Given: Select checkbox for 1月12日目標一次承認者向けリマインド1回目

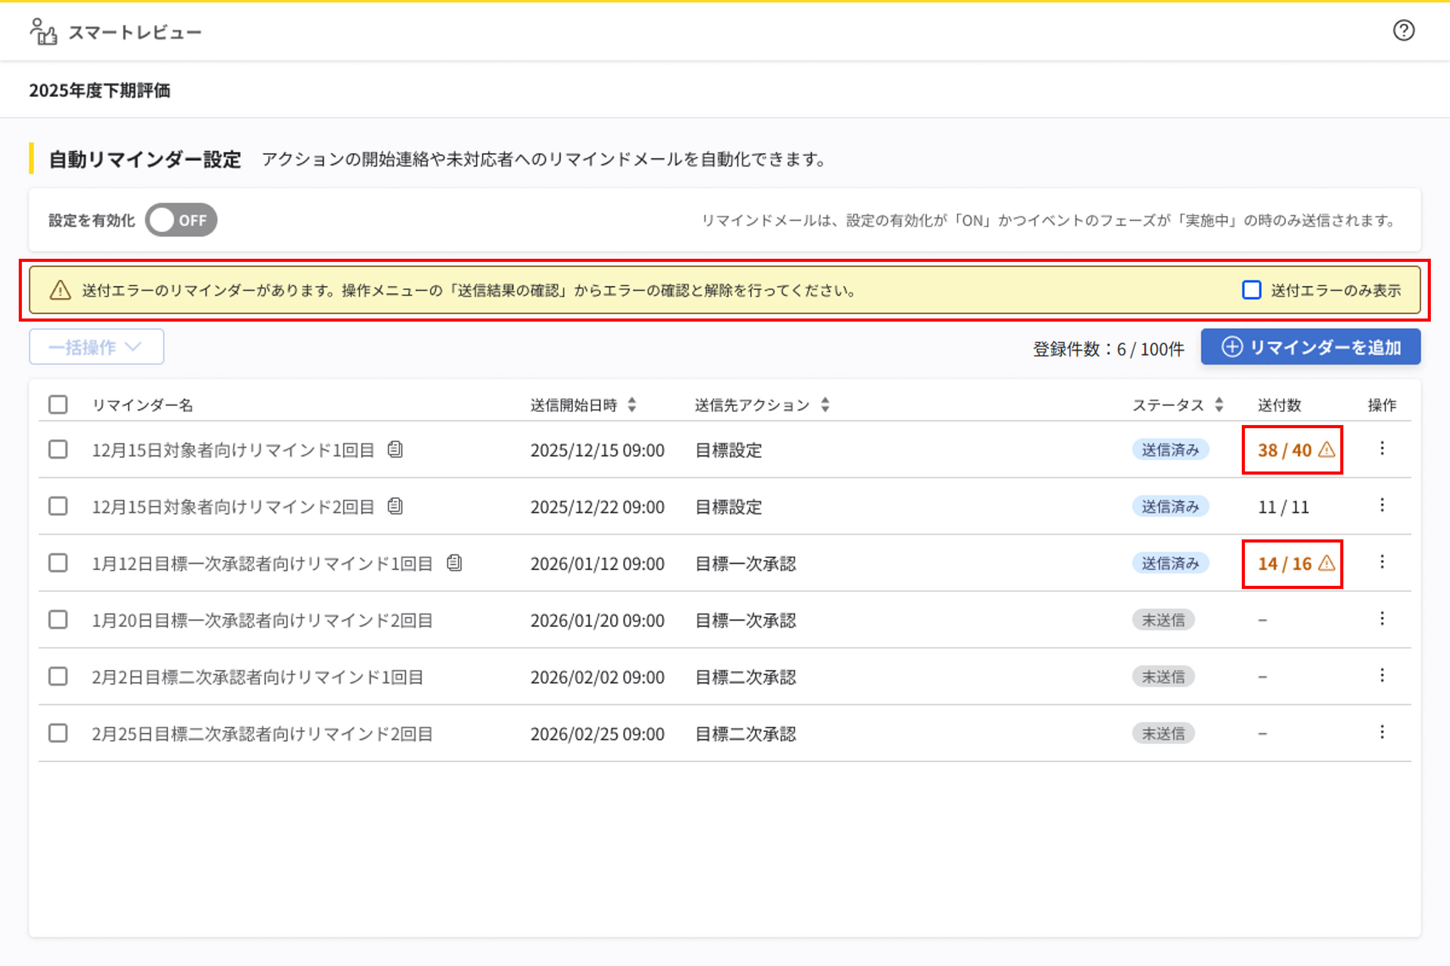Looking at the screenshot, I should (58, 562).
